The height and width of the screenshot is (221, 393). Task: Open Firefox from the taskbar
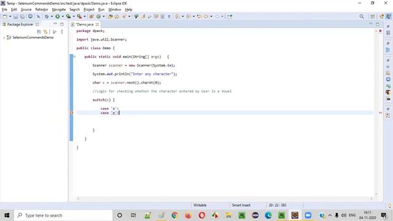click(x=188, y=215)
